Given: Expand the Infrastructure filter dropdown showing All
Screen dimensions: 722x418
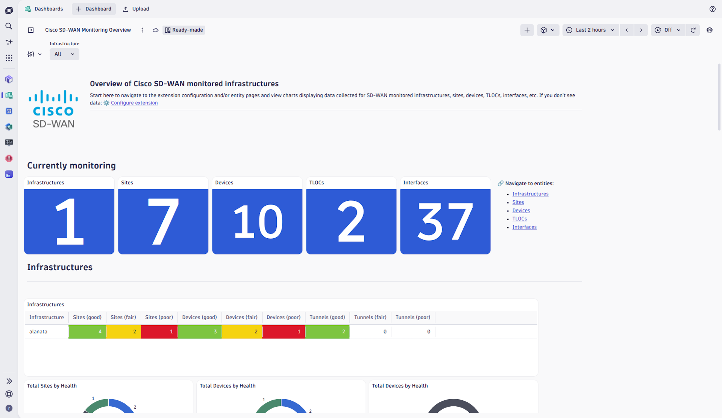Looking at the screenshot, I should [64, 54].
